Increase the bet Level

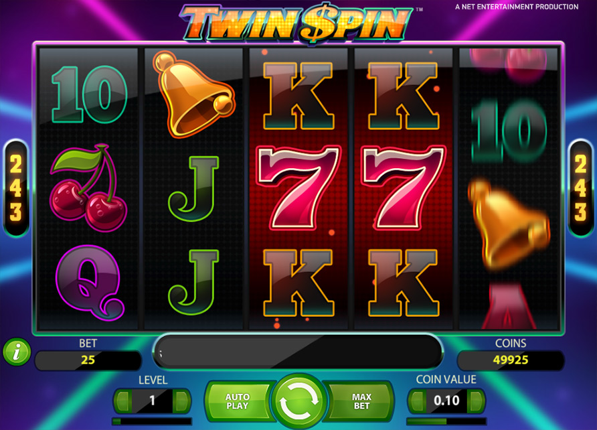181,401
